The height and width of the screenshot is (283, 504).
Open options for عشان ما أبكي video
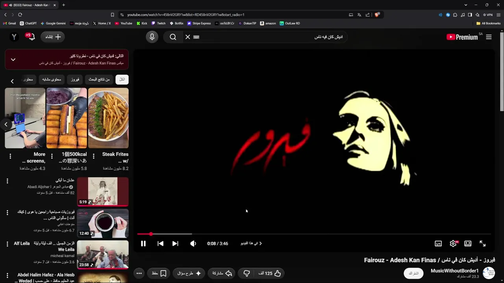[x=7, y=181]
